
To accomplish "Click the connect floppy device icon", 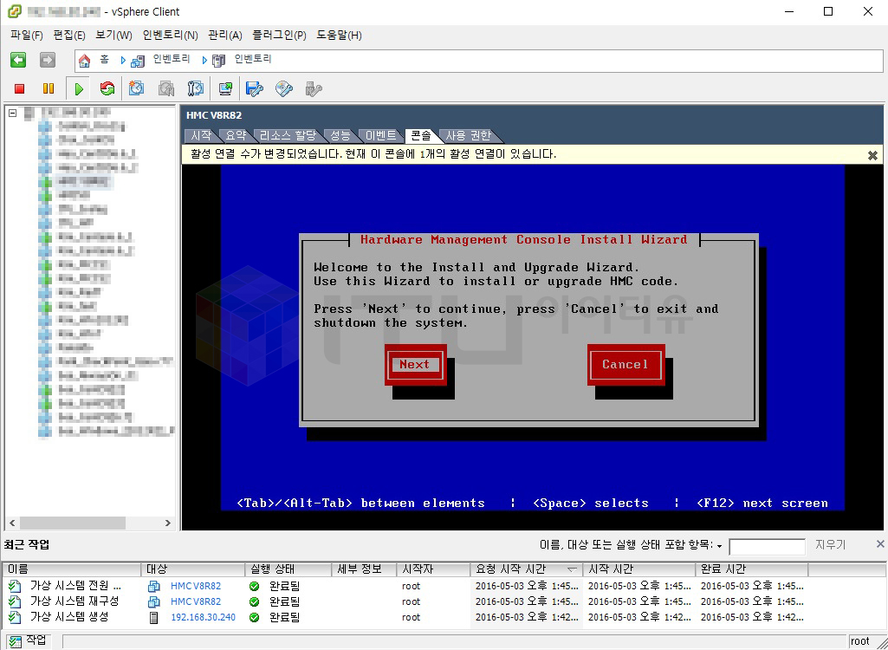I will [x=255, y=88].
